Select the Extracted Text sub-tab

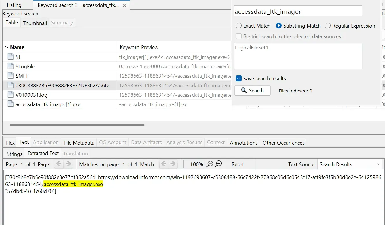point(43,153)
